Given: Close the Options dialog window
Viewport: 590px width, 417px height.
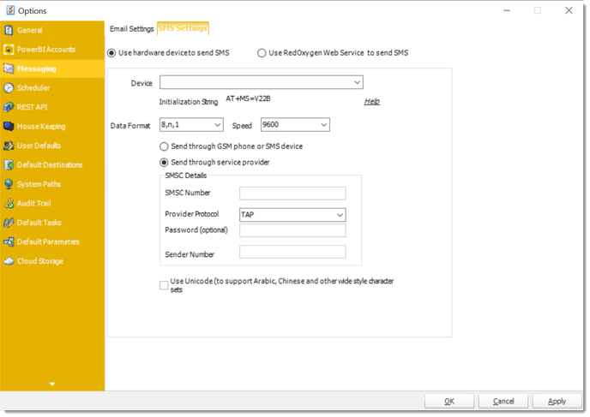Looking at the screenshot, I should (569, 10).
